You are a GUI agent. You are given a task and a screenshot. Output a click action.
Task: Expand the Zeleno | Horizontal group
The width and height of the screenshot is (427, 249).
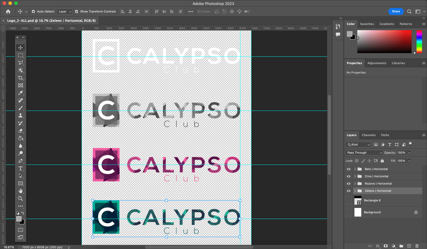click(x=355, y=191)
